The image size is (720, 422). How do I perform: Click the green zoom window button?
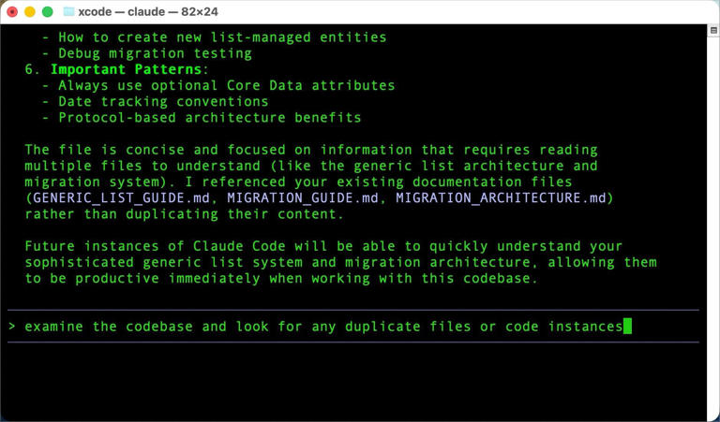47,12
